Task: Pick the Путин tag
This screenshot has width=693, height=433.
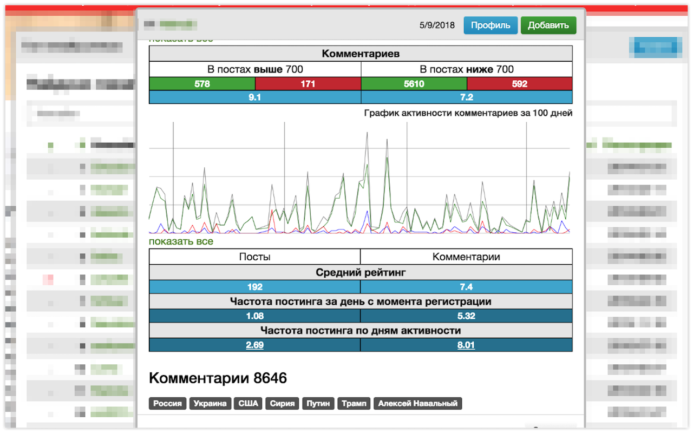Action: click(318, 403)
